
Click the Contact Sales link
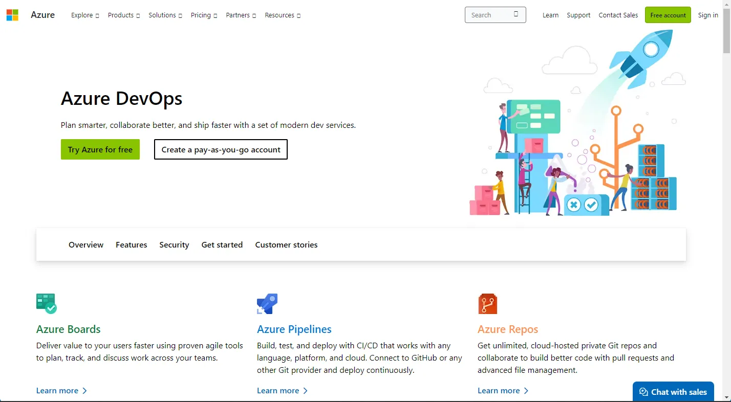click(618, 15)
